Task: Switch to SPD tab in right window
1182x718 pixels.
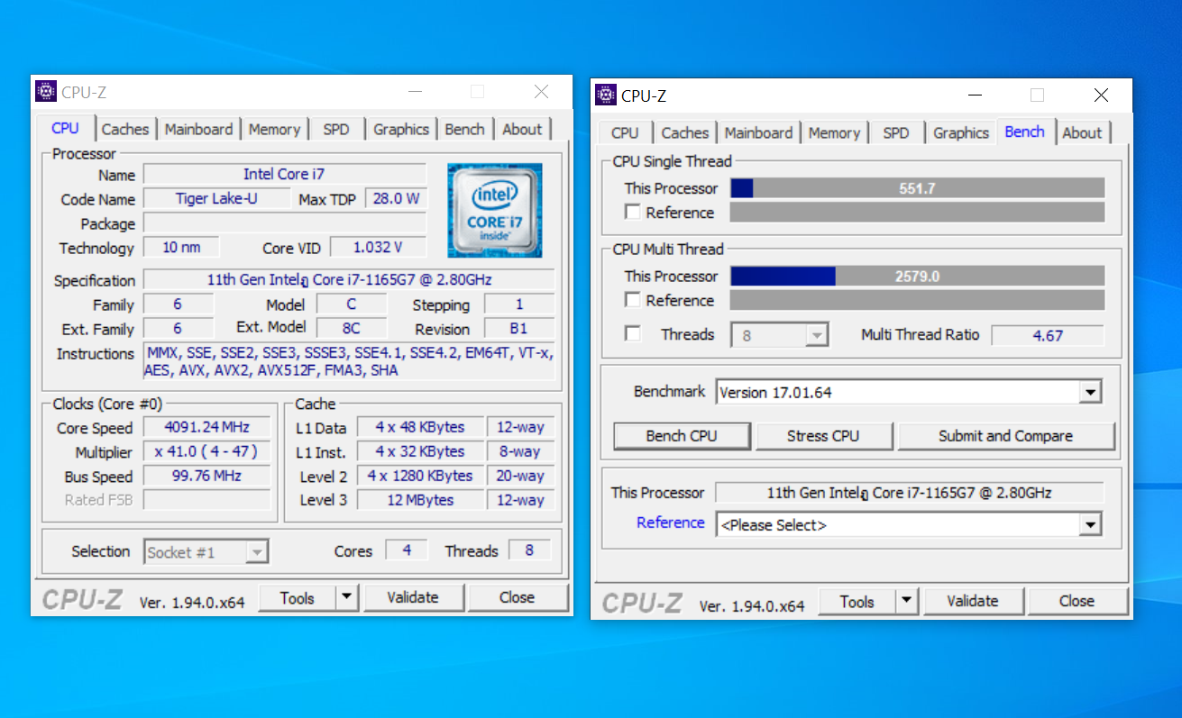Action: 896,132
